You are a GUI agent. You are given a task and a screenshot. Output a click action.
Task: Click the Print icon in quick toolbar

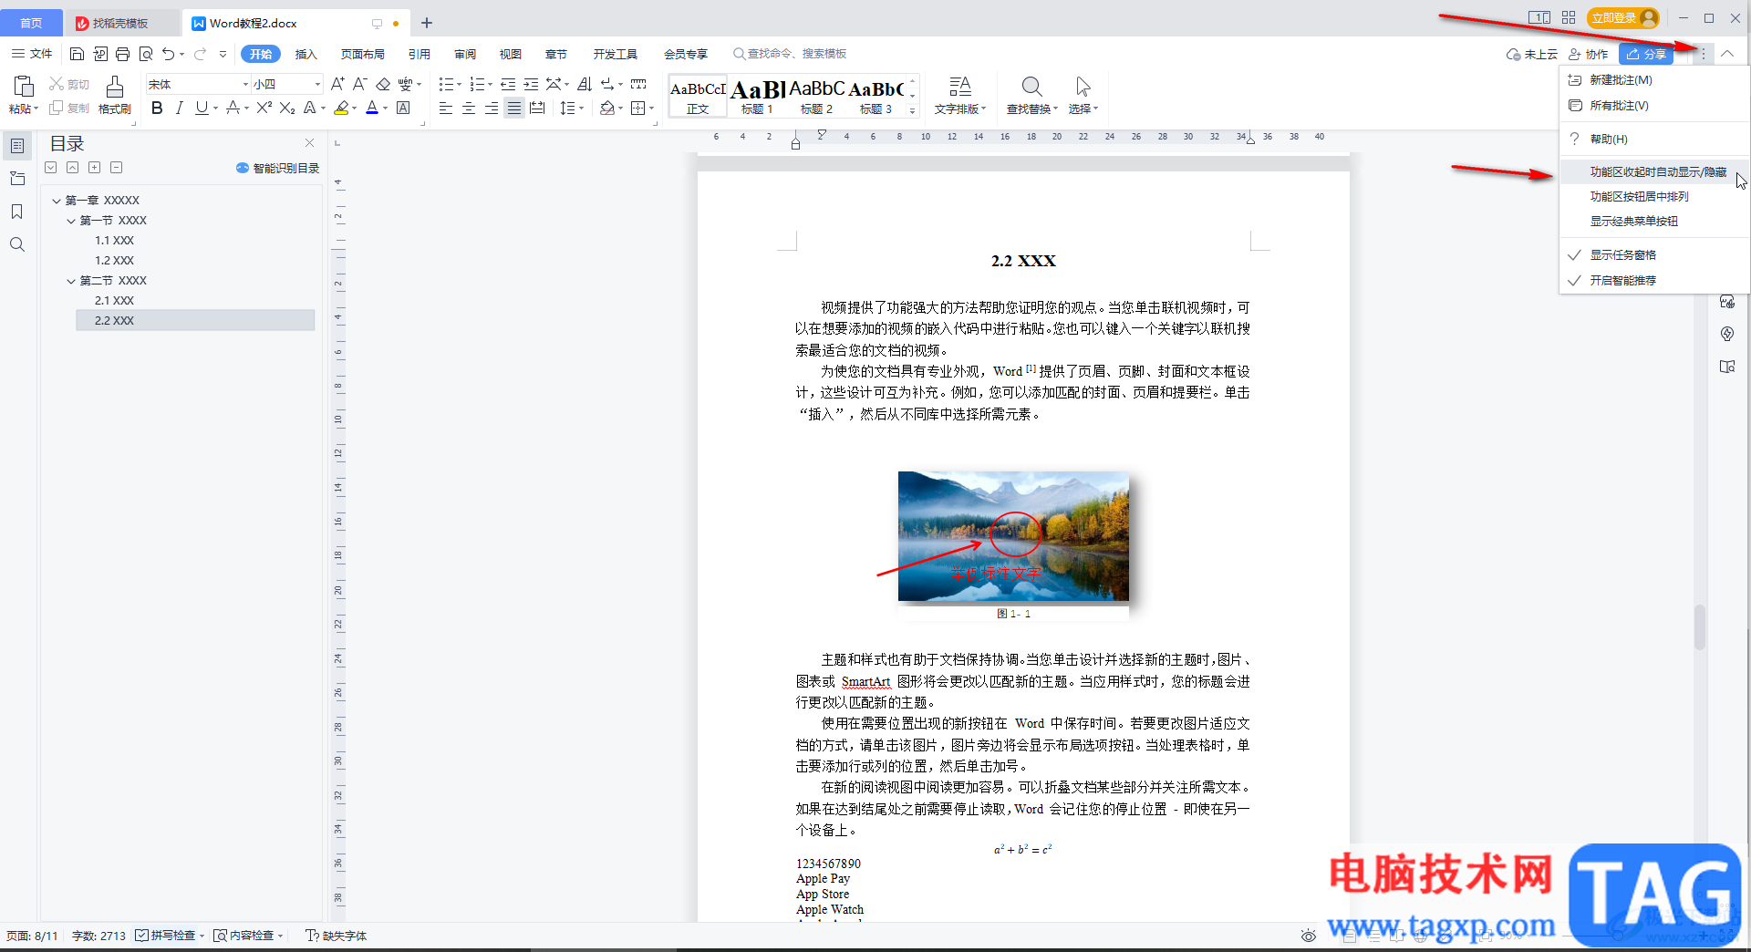click(x=122, y=54)
